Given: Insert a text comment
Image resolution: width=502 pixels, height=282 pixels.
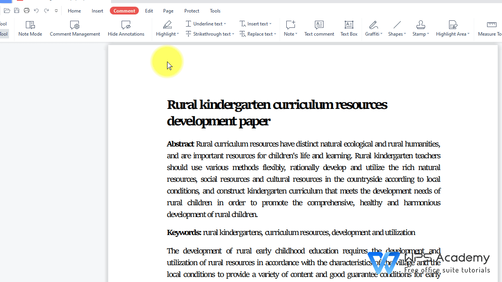Looking at the screenshot, I should [x=319, y=29].
